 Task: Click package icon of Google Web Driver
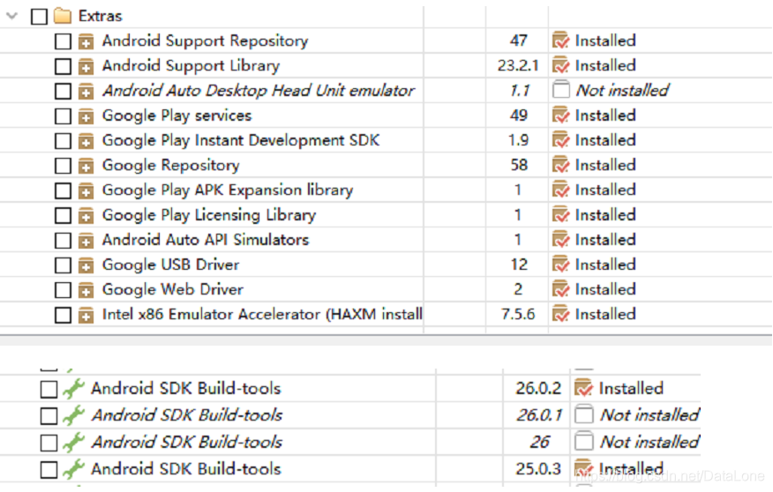coord(86,290)
